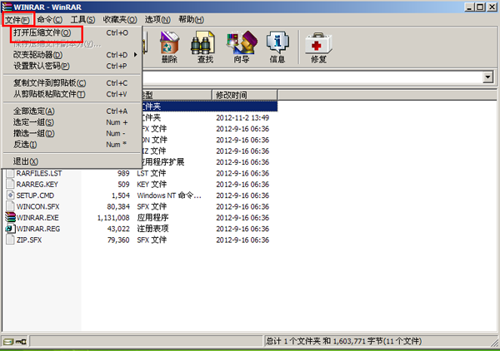The height and width of the screenshot is (351, 500).
Task: Click the 信息 (Info) toolbar icon
Action: pyautogui.click(x=277, y=47)
